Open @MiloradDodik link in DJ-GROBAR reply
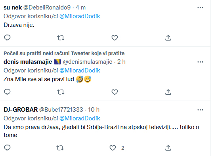This screenshot has height=156, width=216. pos(80,118)
